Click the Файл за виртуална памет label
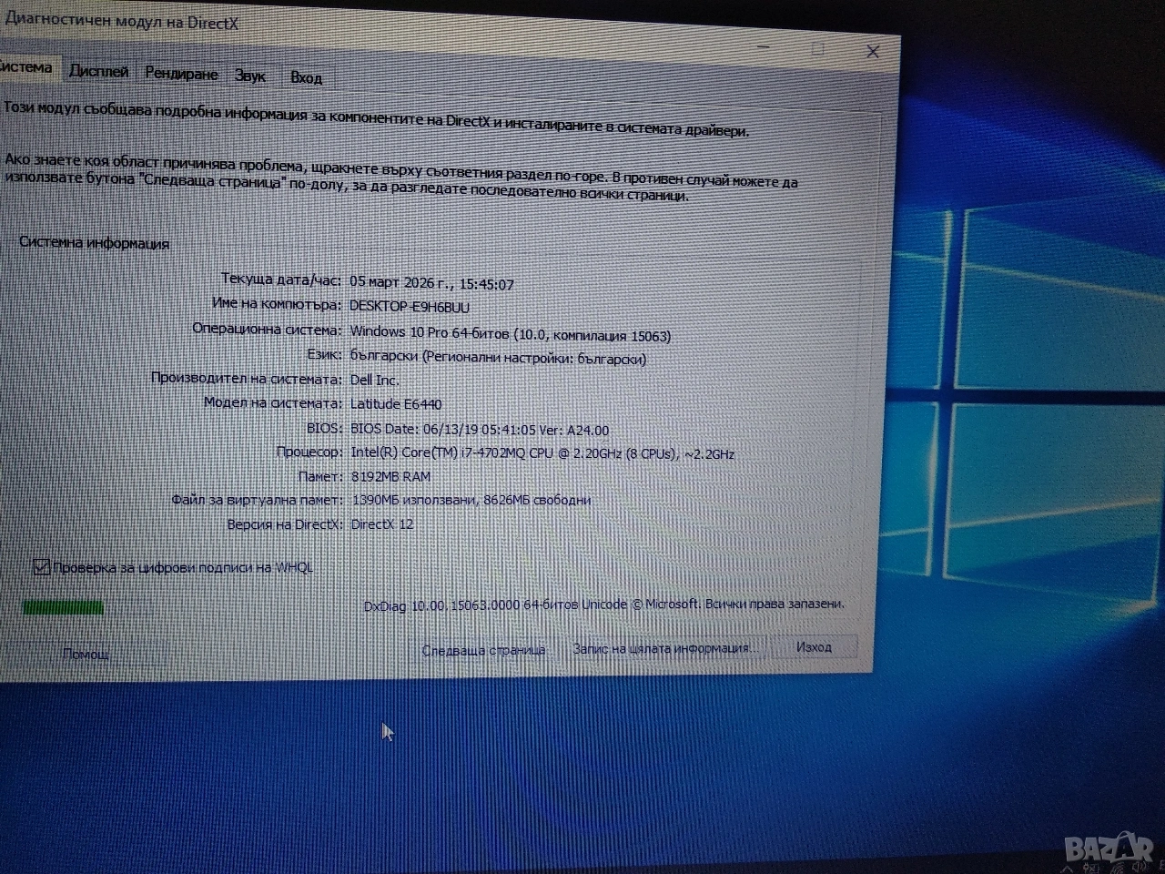 tap(258, 500)
